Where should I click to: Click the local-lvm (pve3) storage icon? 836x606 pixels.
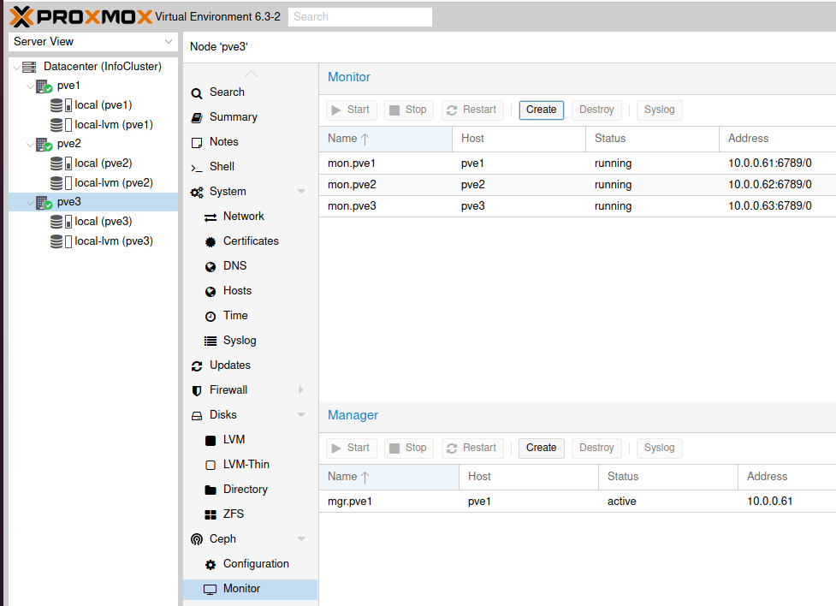coord(61,241)
